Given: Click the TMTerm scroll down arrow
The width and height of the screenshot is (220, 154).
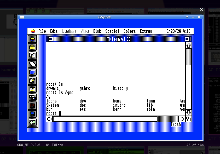Looking at the screenshot, I should pos(189,113).
